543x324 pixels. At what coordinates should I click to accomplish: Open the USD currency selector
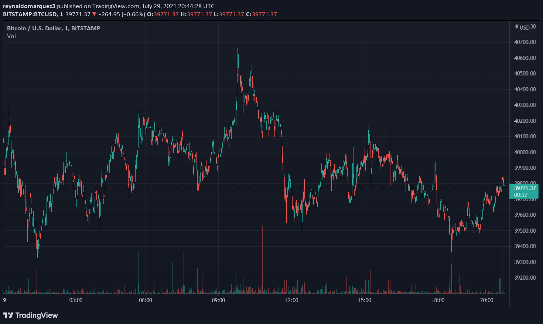pyautogui.click(x=525, y=27)
